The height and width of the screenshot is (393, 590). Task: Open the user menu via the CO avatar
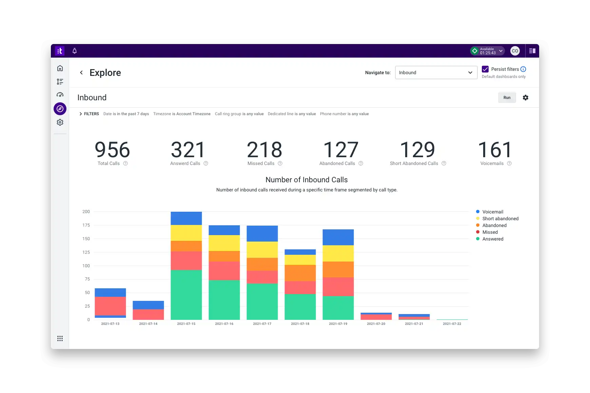click(515, 50)
